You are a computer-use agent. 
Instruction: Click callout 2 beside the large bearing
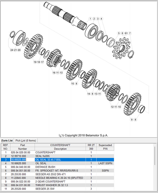pyautogui.click(x=94, y=19)
